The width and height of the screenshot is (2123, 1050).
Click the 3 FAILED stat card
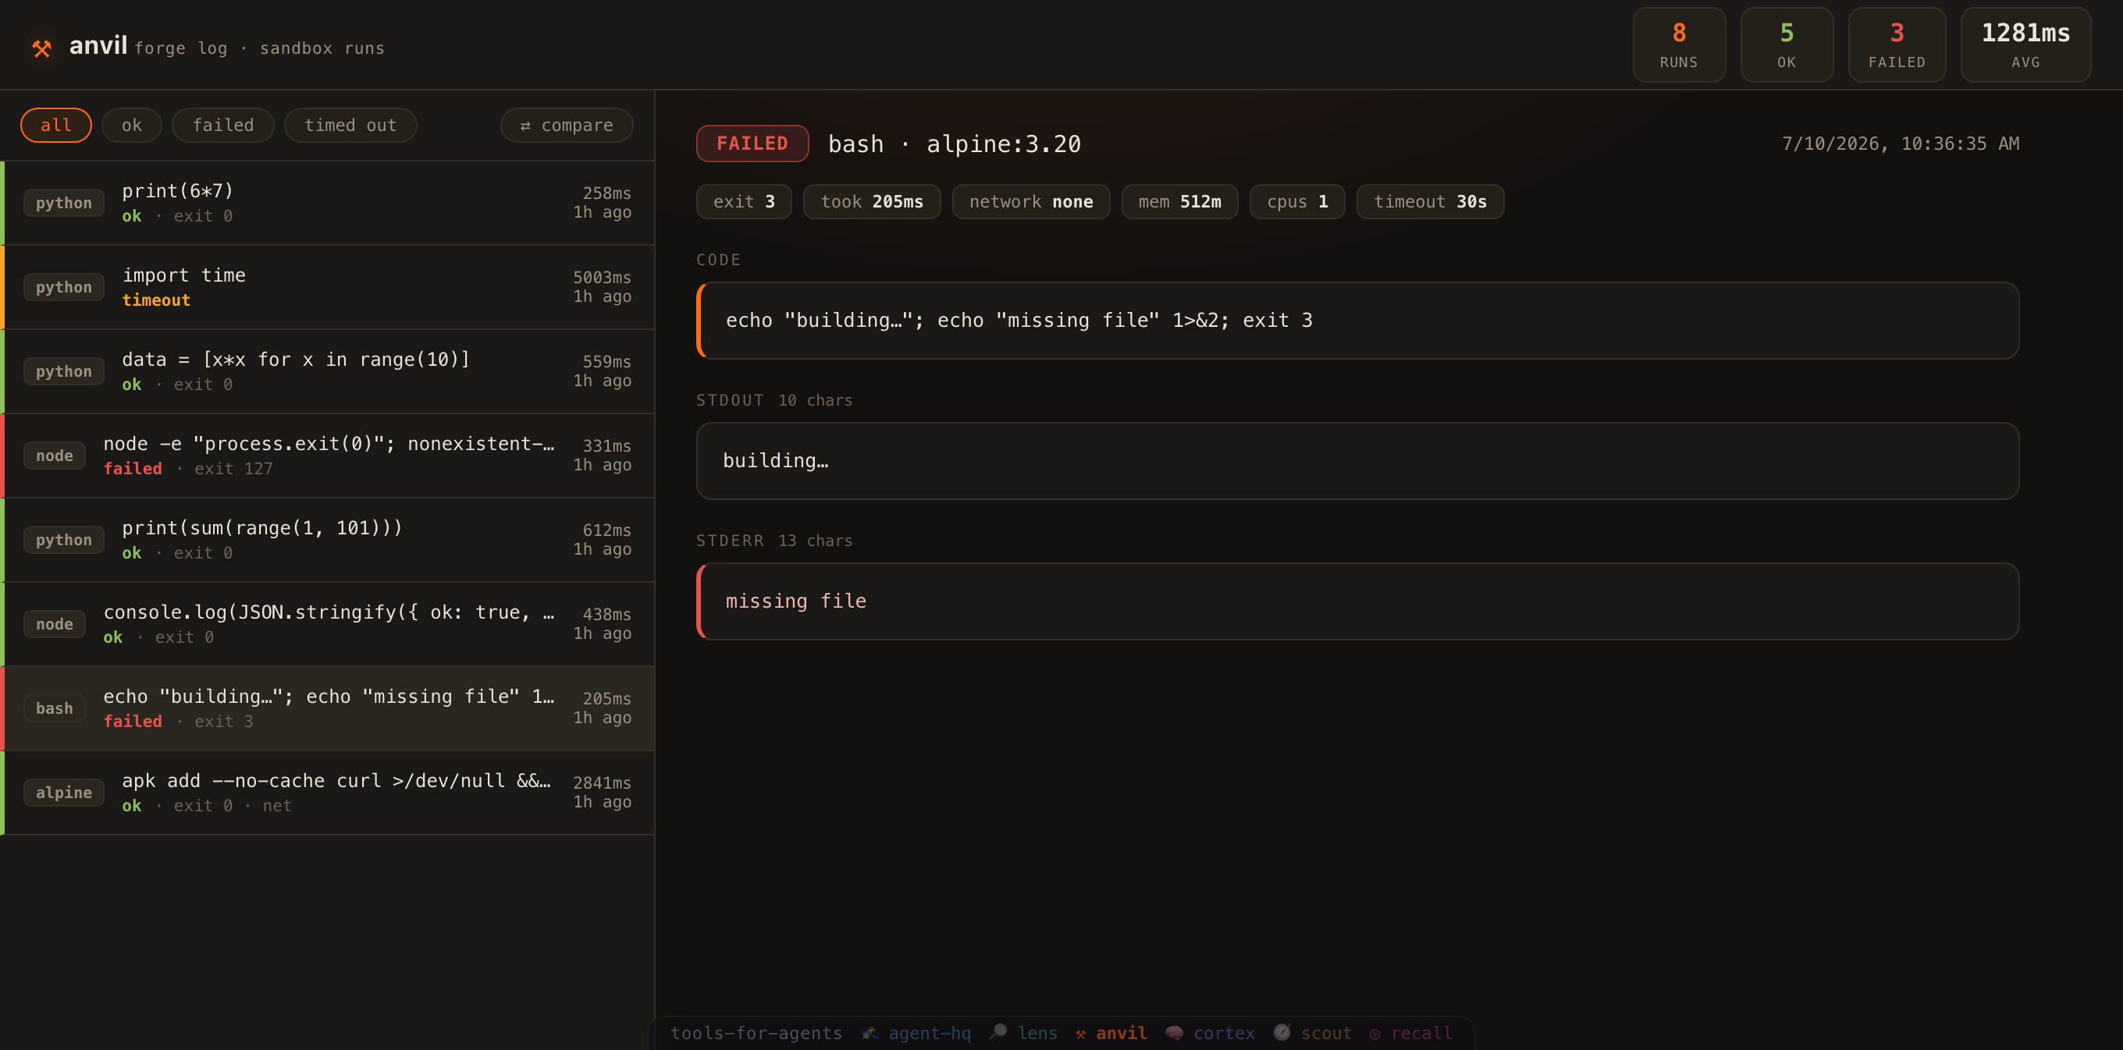[1897, 45]
